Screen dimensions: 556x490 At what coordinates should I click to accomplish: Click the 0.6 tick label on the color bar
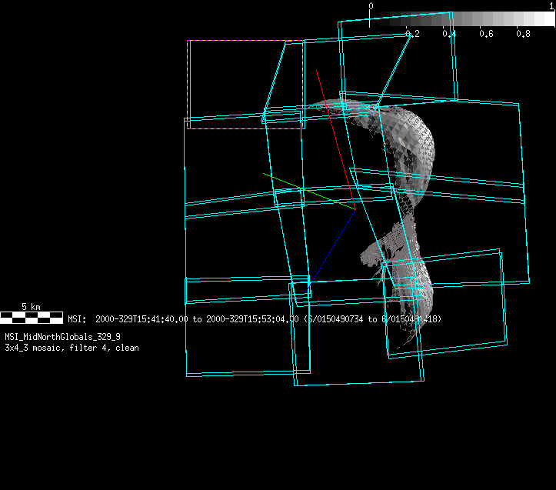(x=486, y=34)
